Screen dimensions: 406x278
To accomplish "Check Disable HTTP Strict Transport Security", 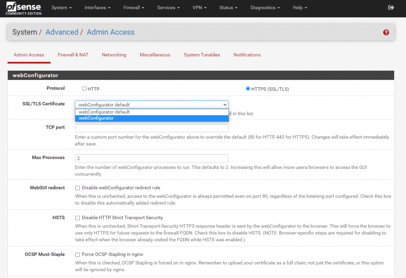I will [x=77, y=218].
